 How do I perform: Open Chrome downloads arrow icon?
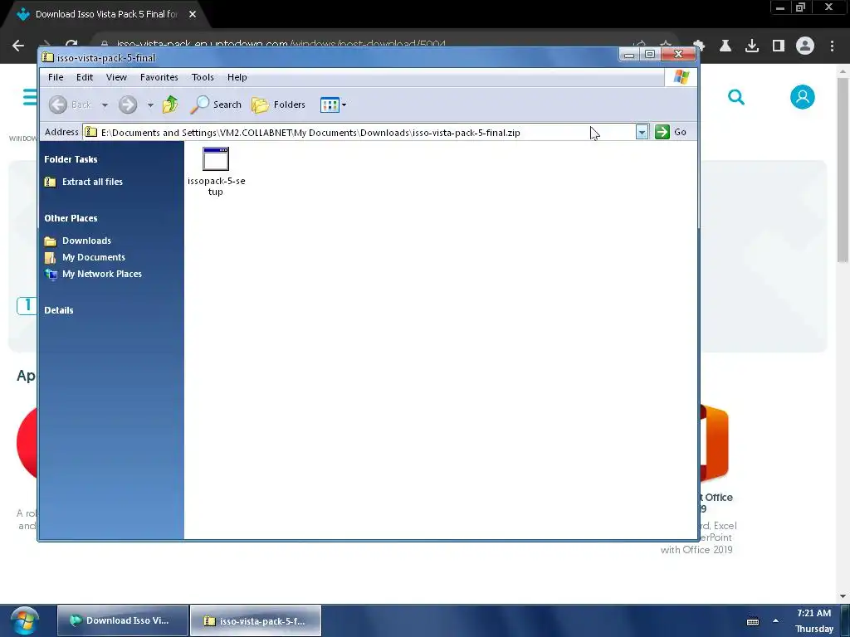[x=752, y=46]
